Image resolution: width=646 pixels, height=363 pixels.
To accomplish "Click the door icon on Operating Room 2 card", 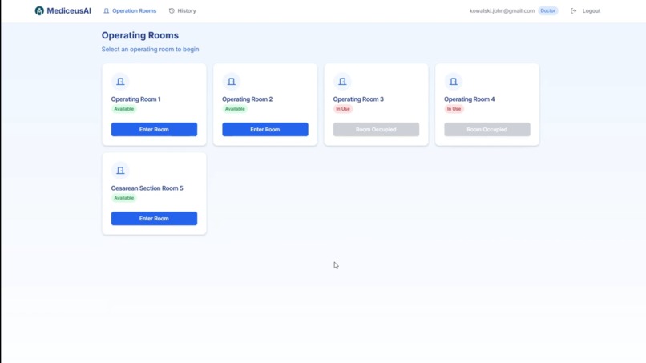I will click(232, 82).
